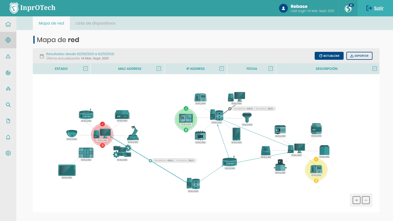
Task: Click the ES language globe icon
Action: [x=348, y=9]
